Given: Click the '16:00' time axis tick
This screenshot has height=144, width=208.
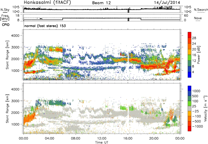Looking at the screenshot, I should point(128,138).
